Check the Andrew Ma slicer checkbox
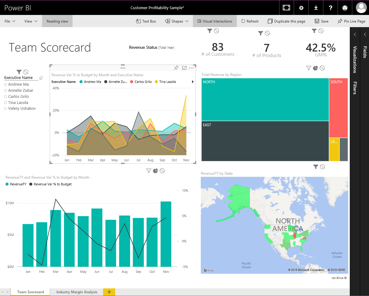 [x=6, y=84]
